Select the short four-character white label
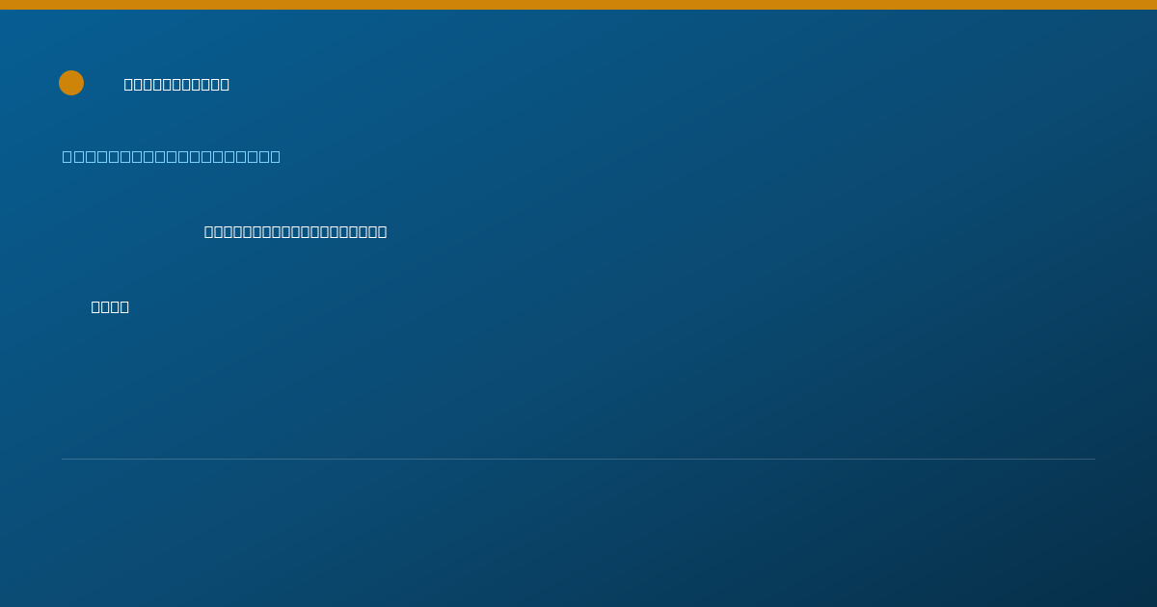 [110, 306]
